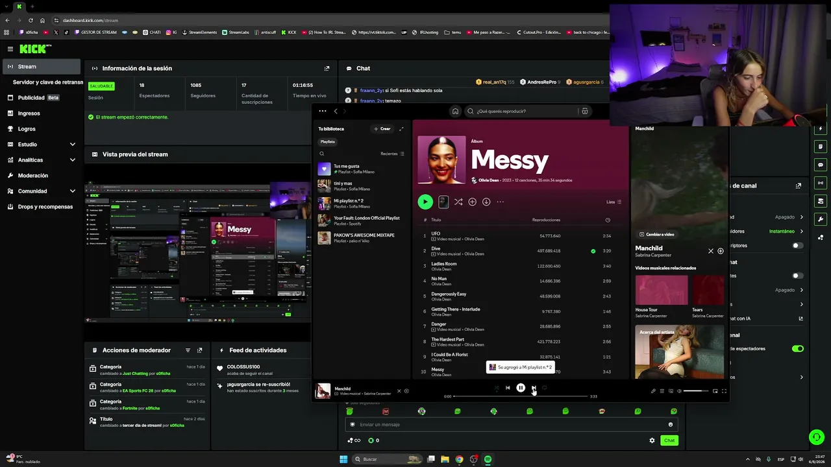Viewport: 831px width, 467px height.
Task: Download the Messy album
Action: (x=486, y=202)
